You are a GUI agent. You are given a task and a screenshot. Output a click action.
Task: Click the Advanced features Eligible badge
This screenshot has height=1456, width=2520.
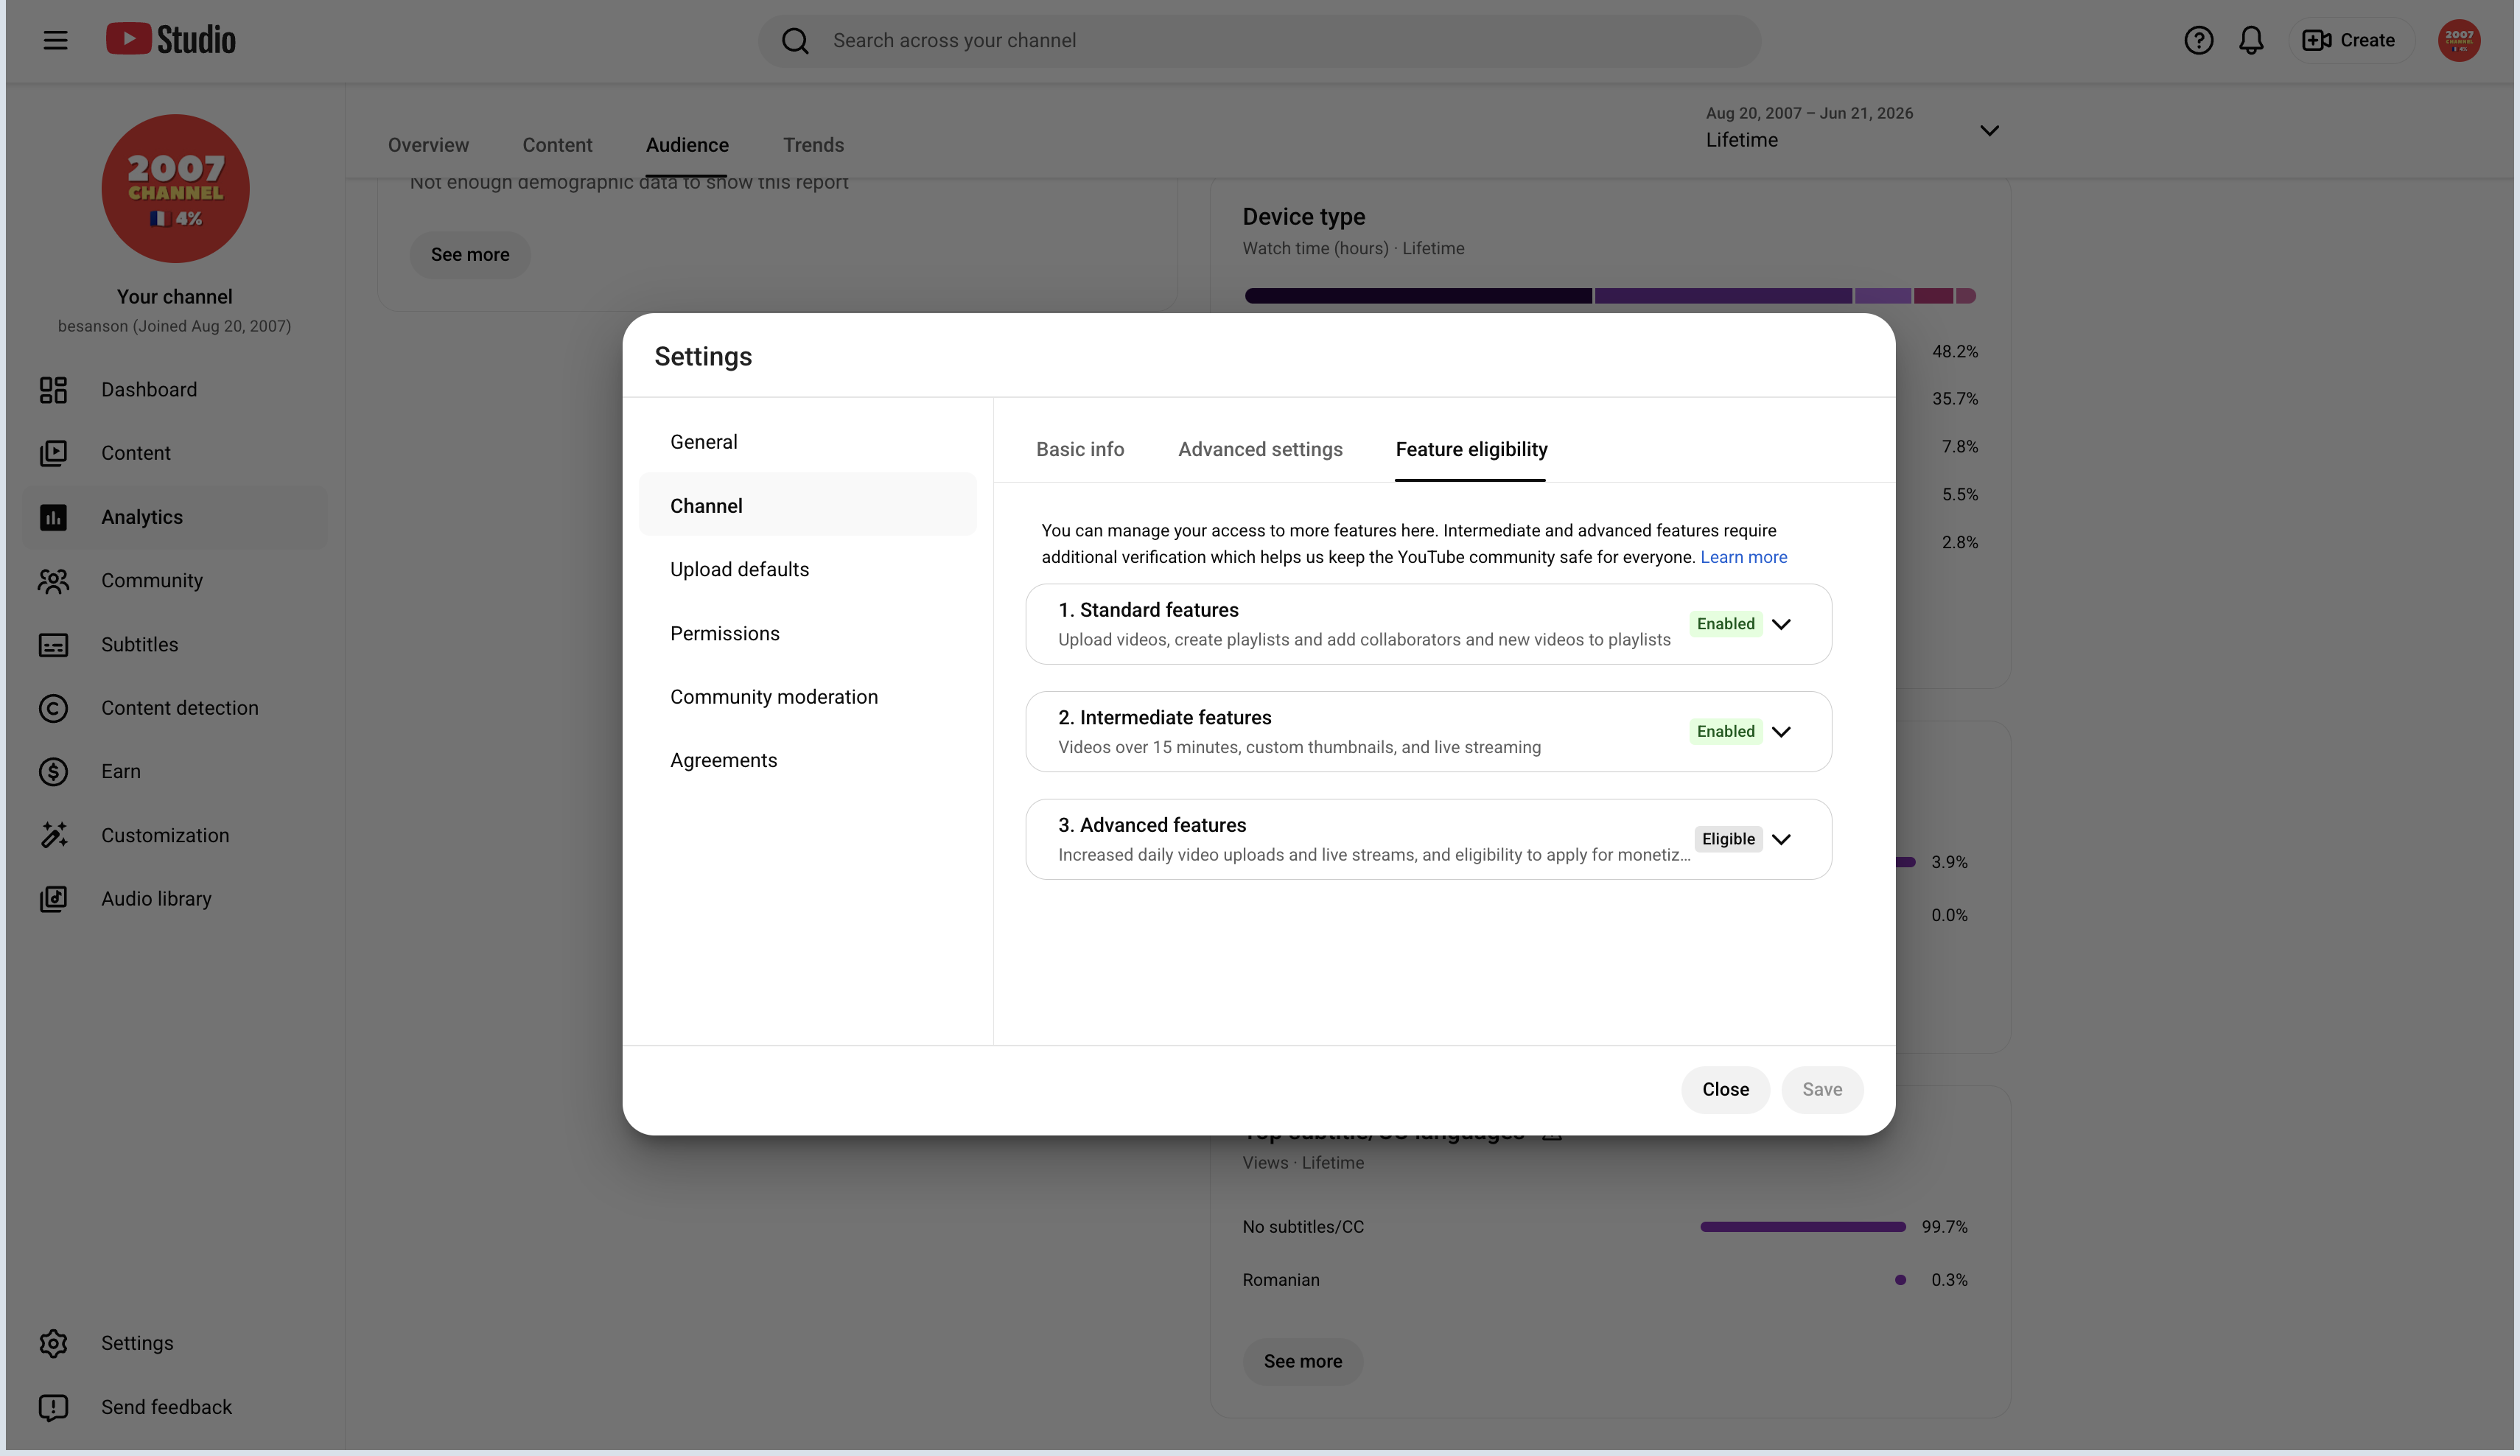[1728, 839]
